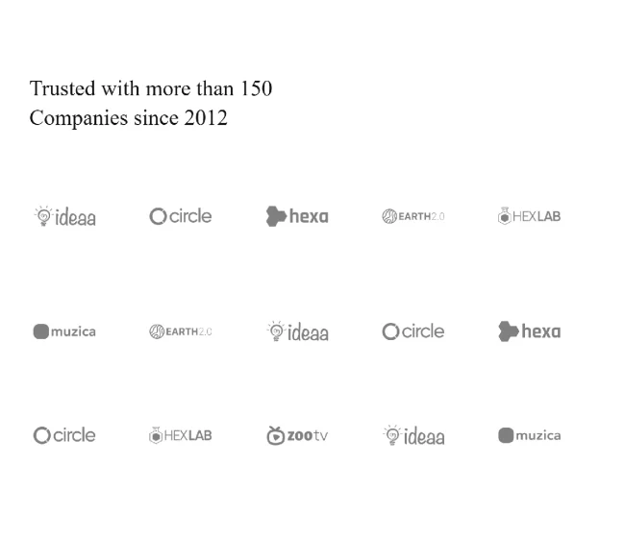
Task: Open the circle logo in the middle row
Action: [x=412, y=331]
